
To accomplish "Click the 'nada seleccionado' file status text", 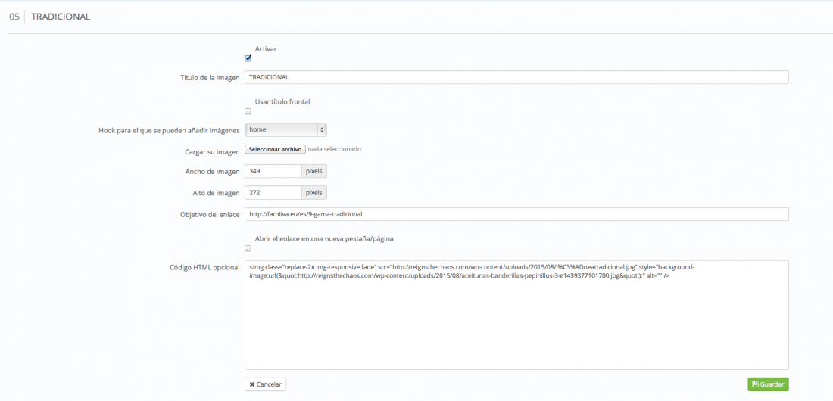I will point(335,149).
